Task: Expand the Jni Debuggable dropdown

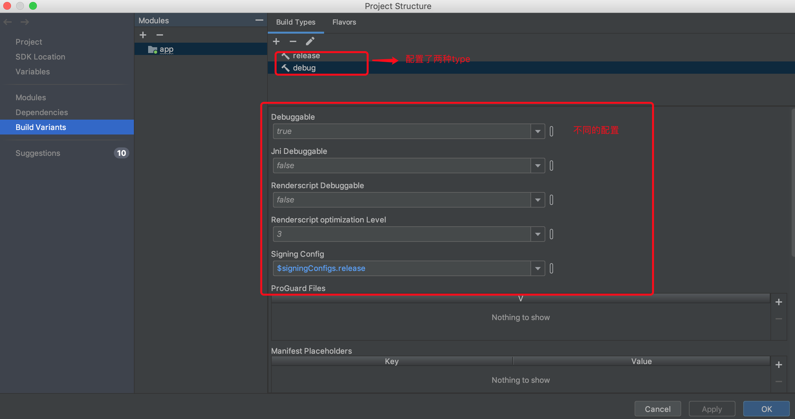Action: click(x=538, y=166)
